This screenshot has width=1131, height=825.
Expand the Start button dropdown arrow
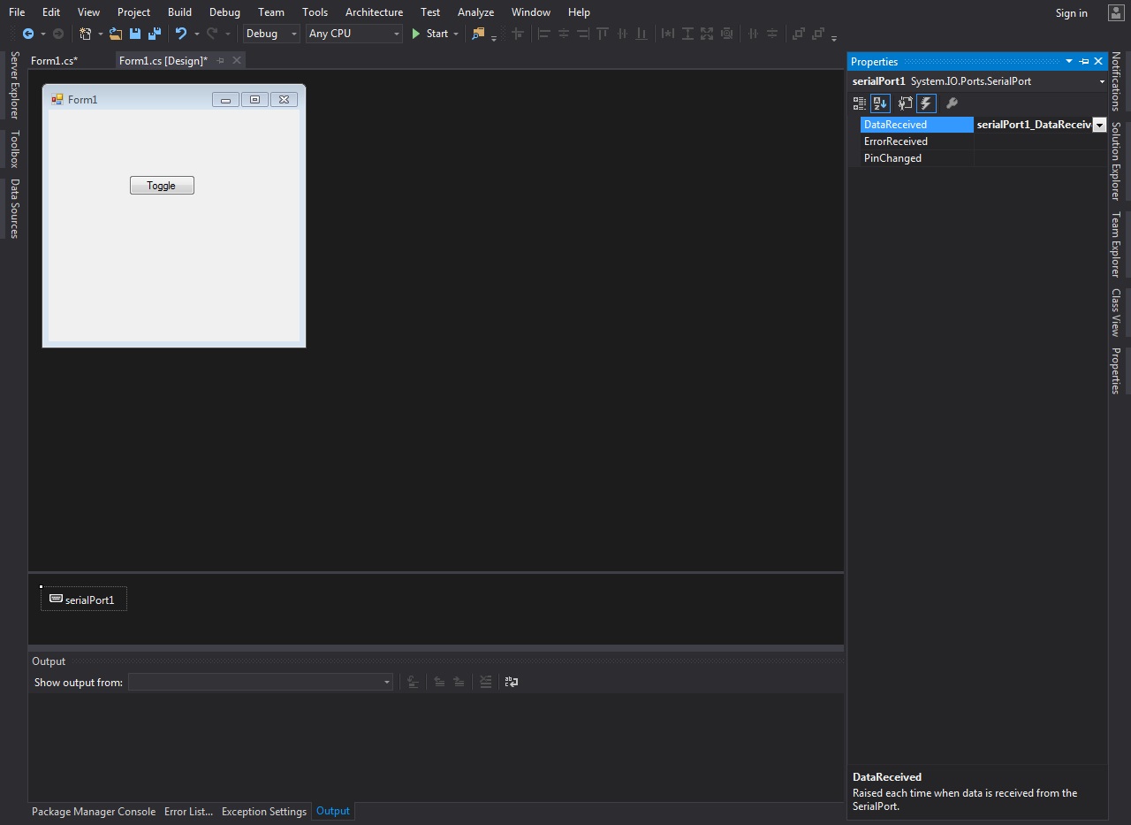point(456,34)
